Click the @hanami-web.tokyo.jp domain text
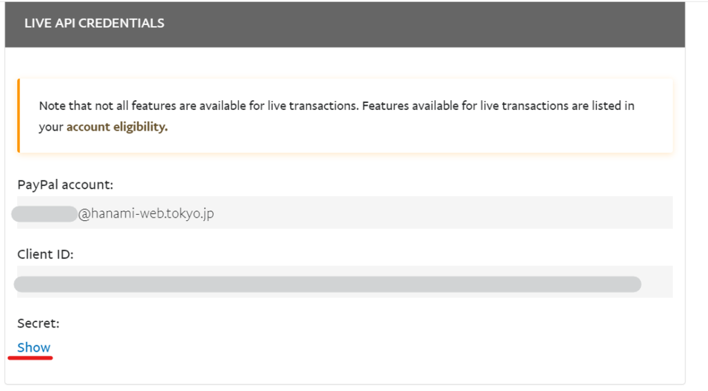This screenshot has width=708, height=391. click(146, 213)
